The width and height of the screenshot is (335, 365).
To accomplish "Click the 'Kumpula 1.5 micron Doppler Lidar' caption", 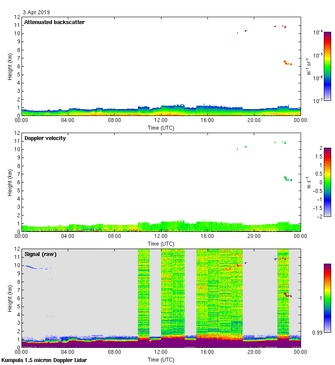I will 44,360.
